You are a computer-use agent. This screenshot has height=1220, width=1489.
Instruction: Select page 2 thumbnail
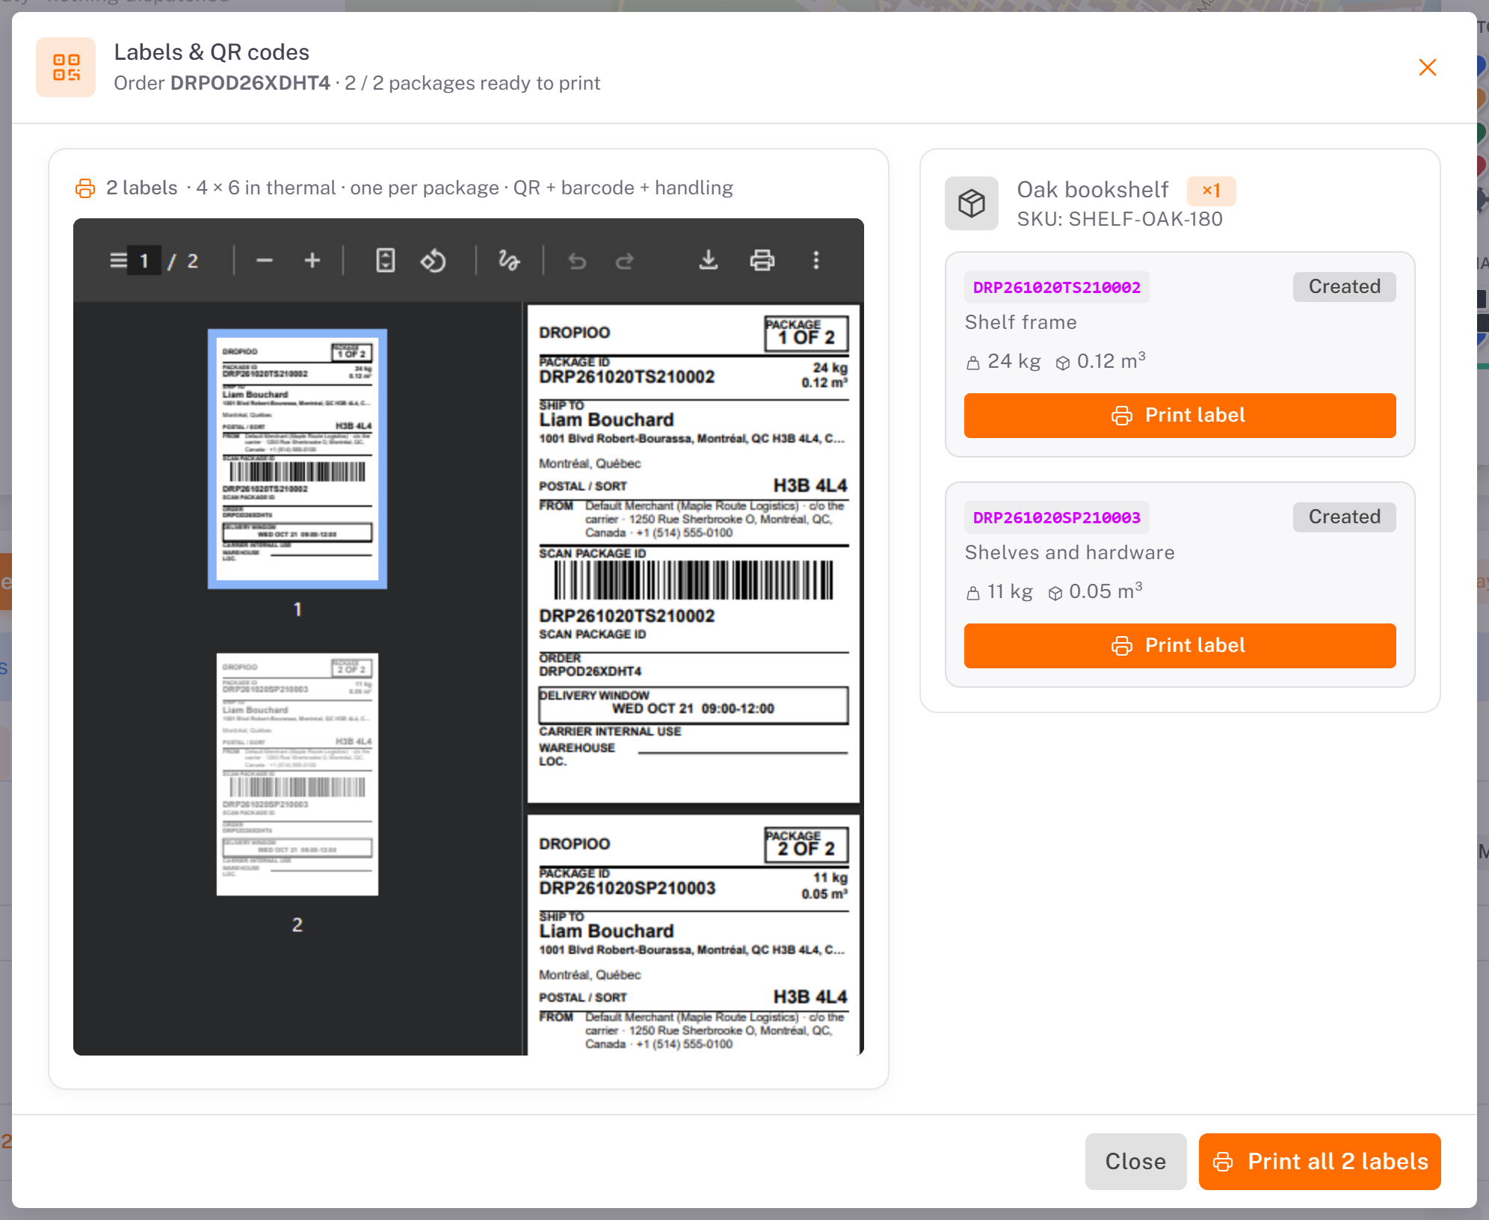[298, 774]
